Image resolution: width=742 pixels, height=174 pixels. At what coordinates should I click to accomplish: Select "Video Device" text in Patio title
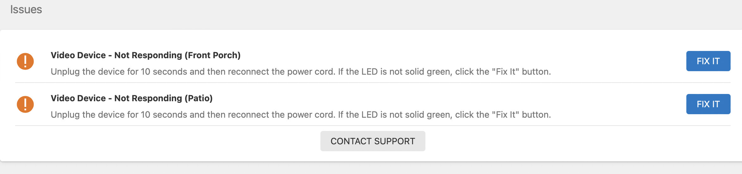[78, 98]
